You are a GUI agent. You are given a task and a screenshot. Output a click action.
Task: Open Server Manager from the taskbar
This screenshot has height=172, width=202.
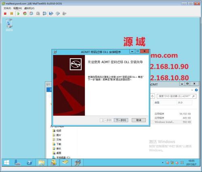pyautogui.click(x=17, y=163)
